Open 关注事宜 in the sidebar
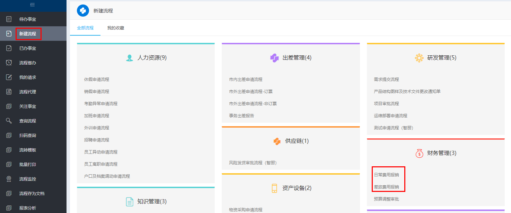 pyautogui.click(x=28, y=106)
